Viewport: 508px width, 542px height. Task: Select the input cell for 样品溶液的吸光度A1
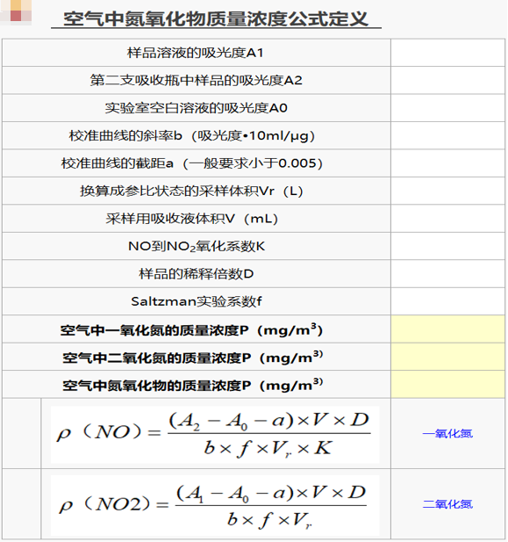pyautogui.click(x=448, y=53)
